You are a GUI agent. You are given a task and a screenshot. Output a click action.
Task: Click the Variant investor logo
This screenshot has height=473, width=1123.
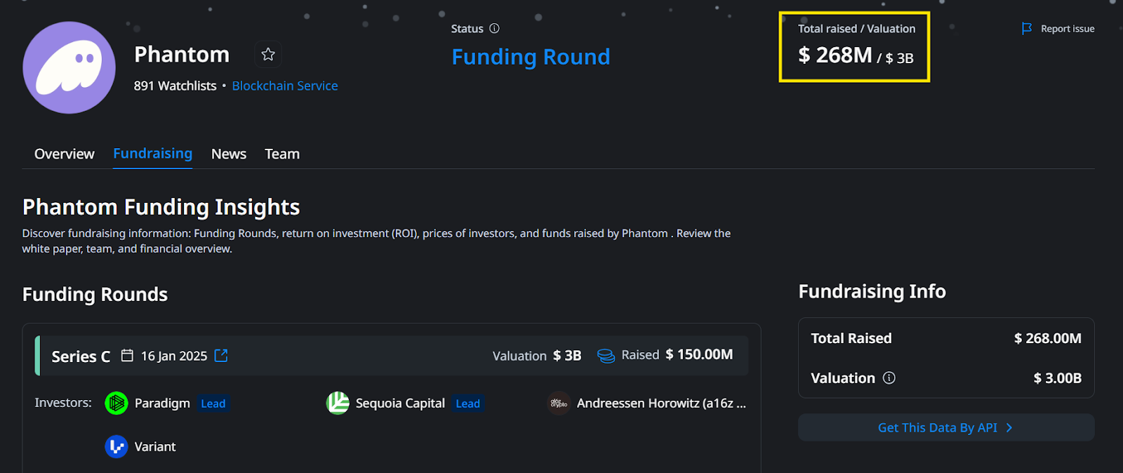pos(116,447)
